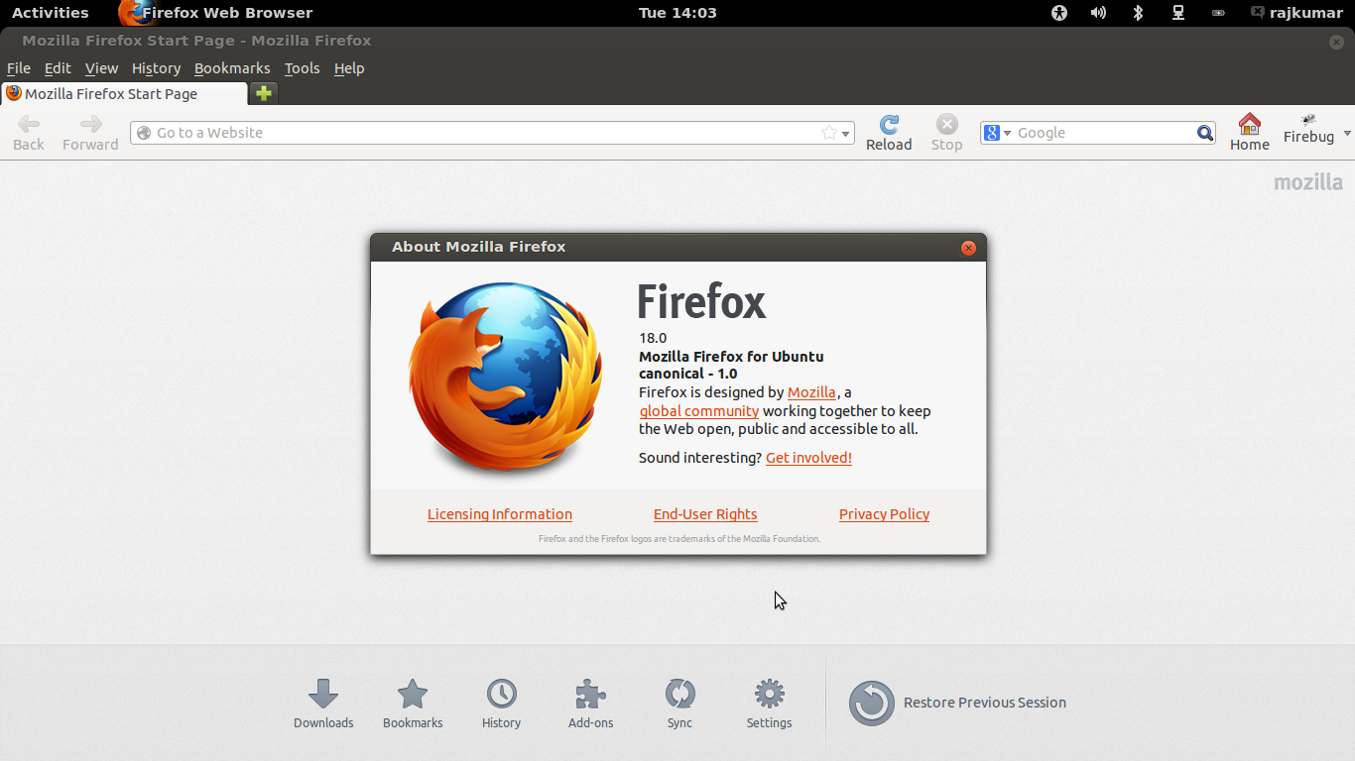Screen dimensions: 1355x761
Task: Open Downloads from the start page
Action: click(323, 705)
